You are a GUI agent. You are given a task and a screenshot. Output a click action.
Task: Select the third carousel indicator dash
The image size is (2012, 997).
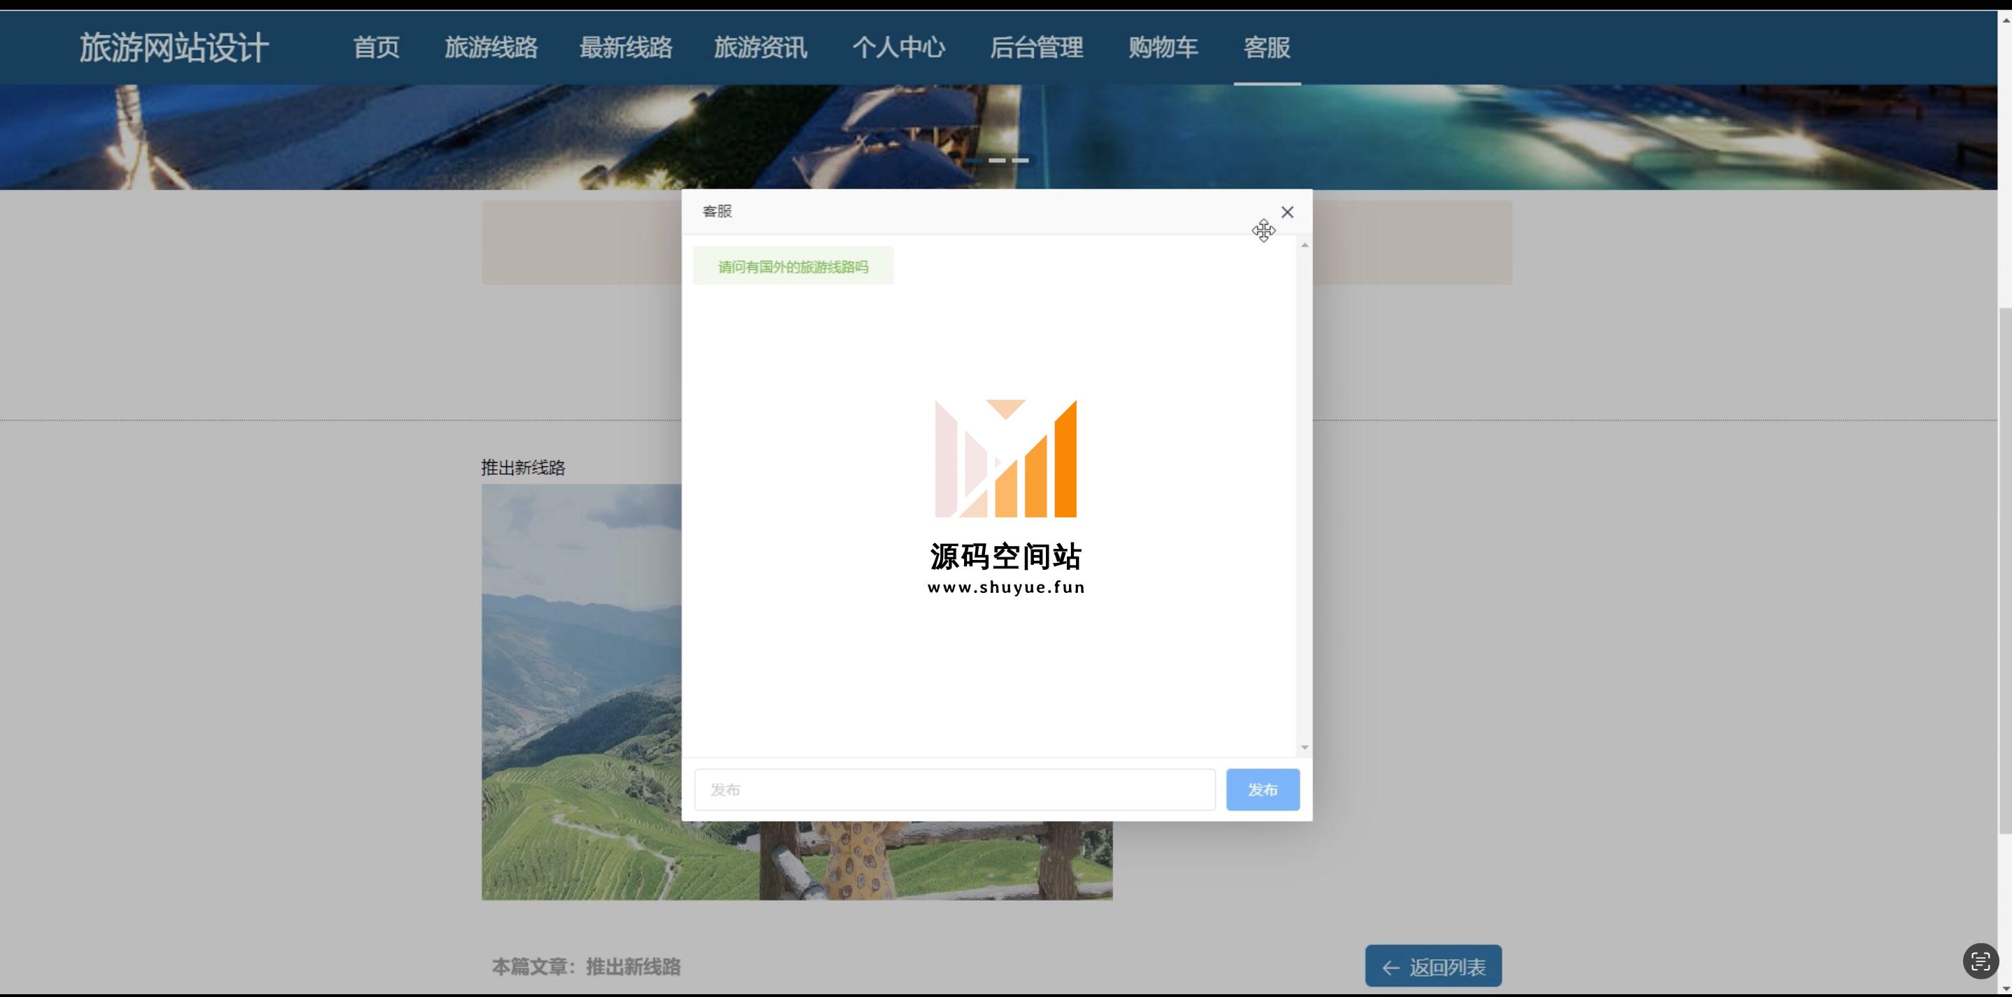[x=1021, y=160]
